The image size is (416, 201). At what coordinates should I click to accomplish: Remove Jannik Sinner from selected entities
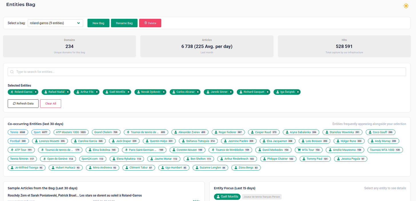click(x=231, y=92)
